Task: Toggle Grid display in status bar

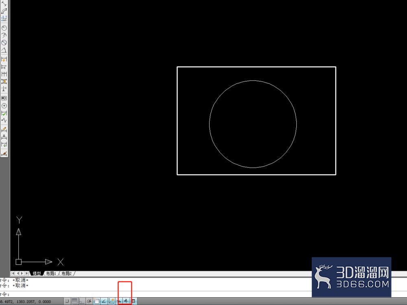Action: [x=74, y=301]
